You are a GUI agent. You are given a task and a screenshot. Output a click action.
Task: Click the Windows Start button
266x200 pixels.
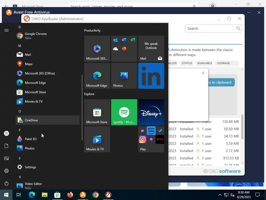[x=6, y=195]
